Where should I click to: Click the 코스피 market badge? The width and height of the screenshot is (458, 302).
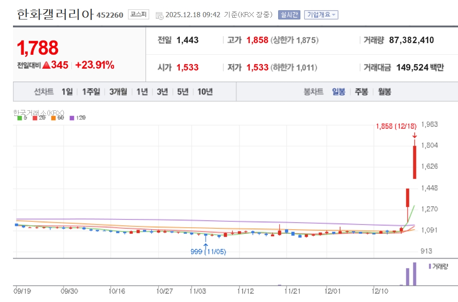[x=138, y=14]
